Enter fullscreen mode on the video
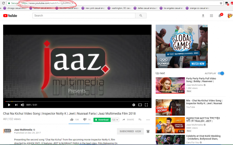The width and height of the screenshot is (233, 145). (x=146, y=105)
